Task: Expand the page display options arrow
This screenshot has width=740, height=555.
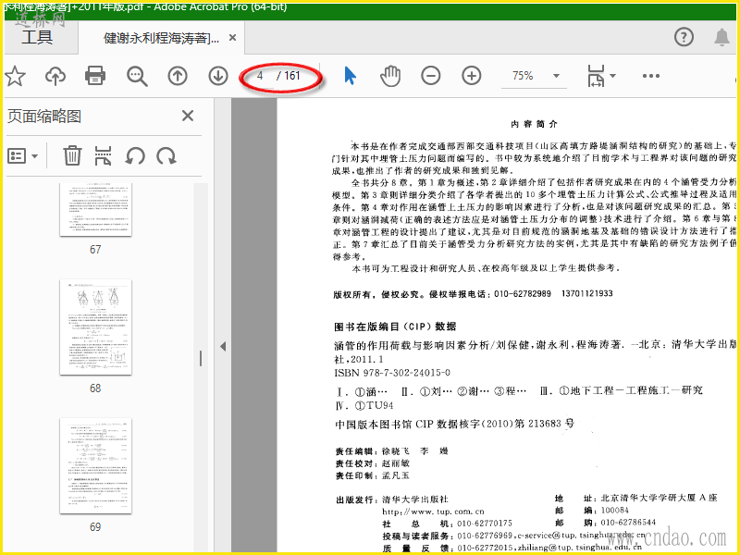Action: coord(612,76)
